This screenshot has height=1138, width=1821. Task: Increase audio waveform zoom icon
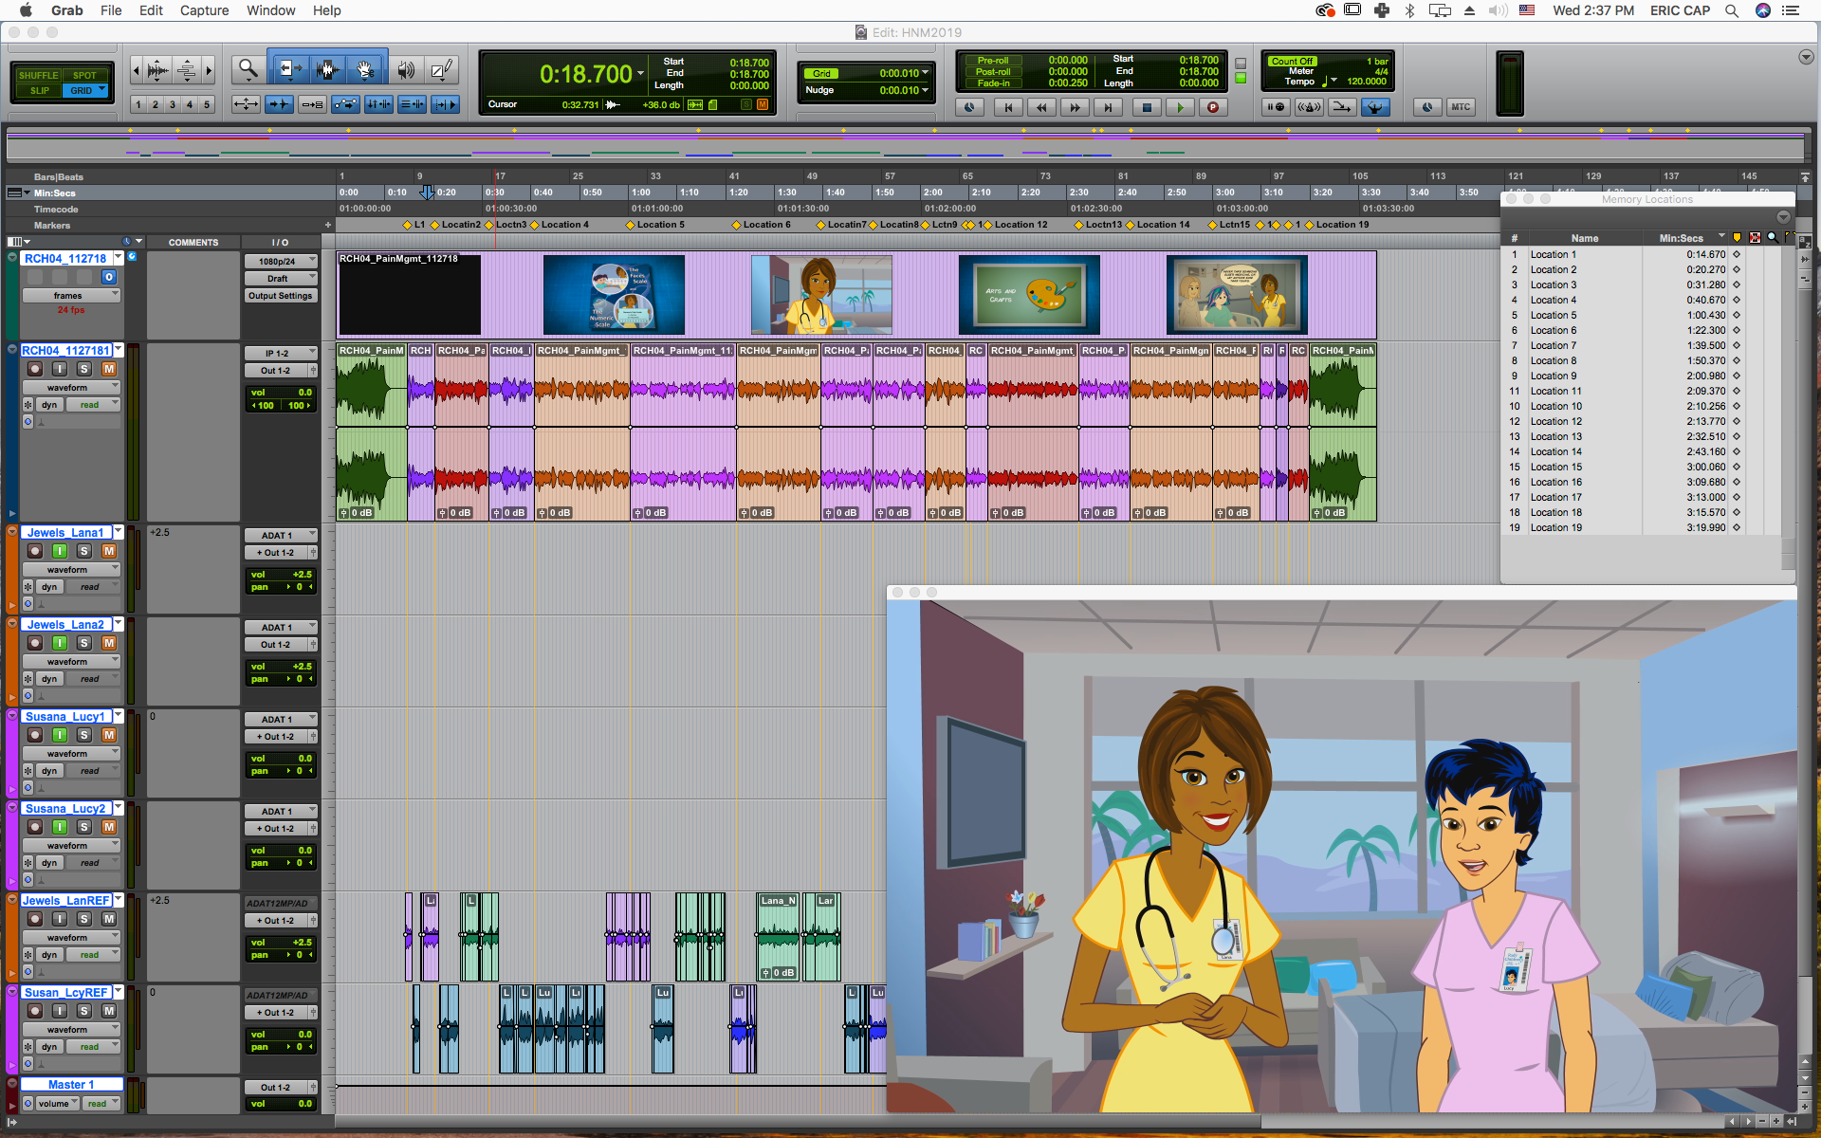point(158,69)
